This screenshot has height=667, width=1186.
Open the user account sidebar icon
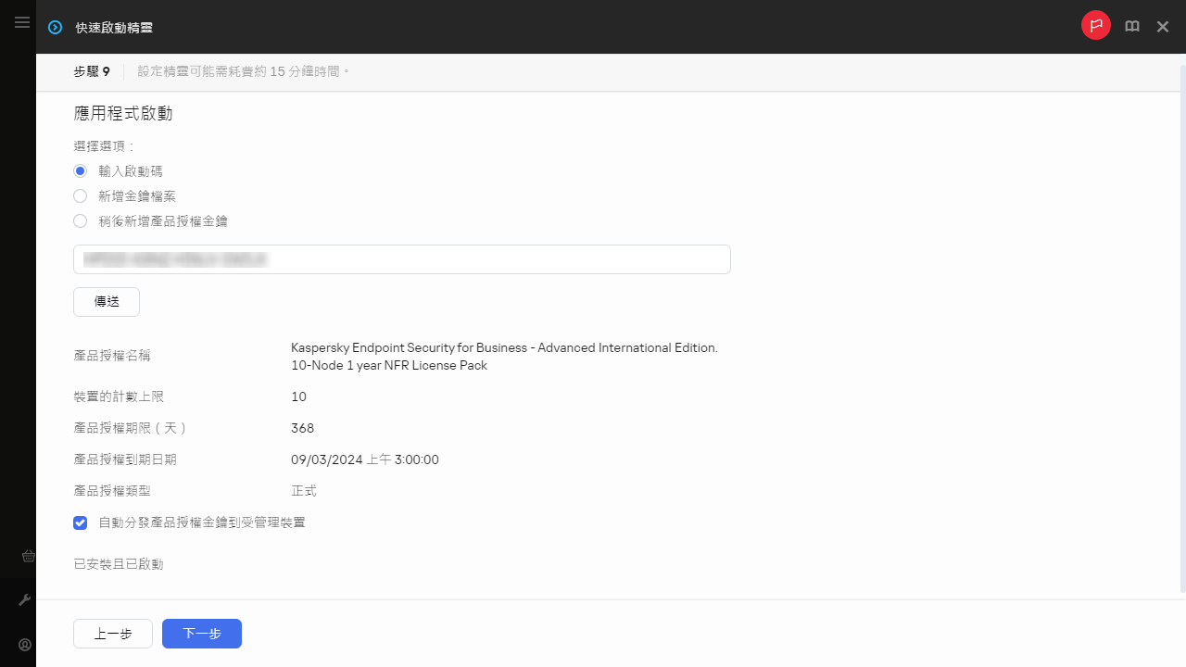pyautogui.click(x=26, y=645)
